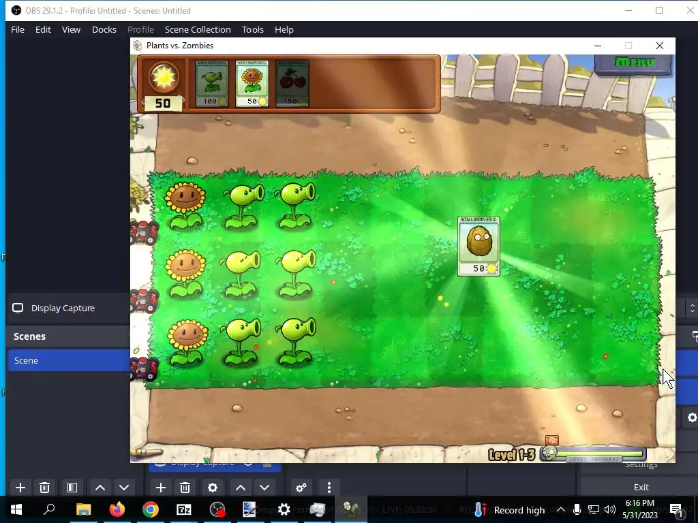The image size is (698, 523).
Task: Open File Explorer from the taskbar
Action: pos(83,509)
